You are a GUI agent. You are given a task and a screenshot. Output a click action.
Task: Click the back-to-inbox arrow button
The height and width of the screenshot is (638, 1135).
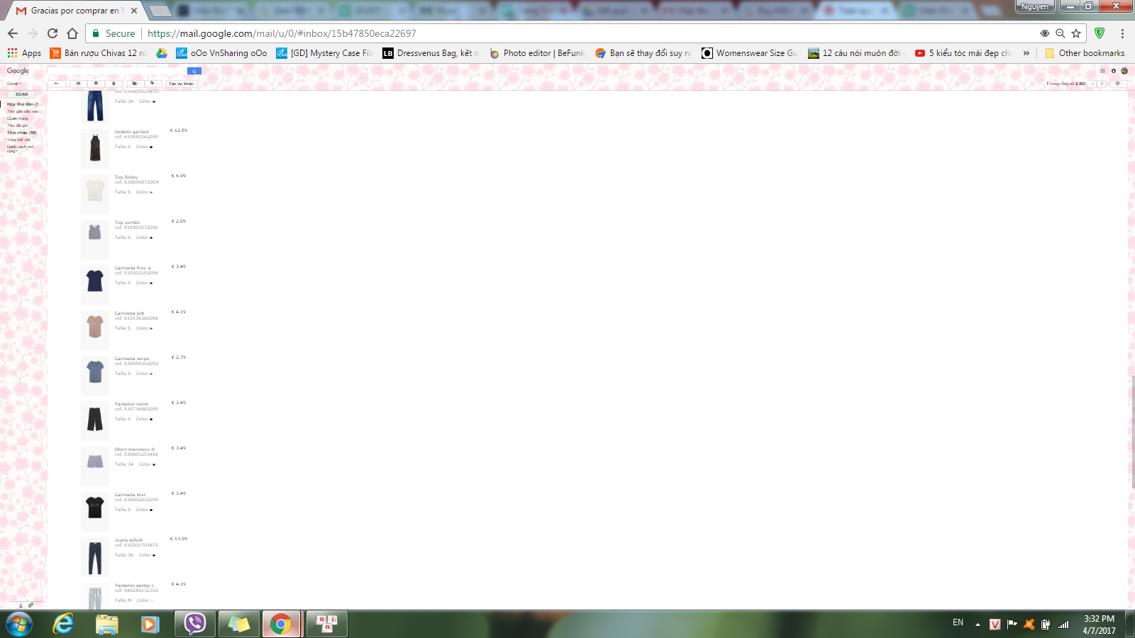pyautogui.click(x=57, y=84)
